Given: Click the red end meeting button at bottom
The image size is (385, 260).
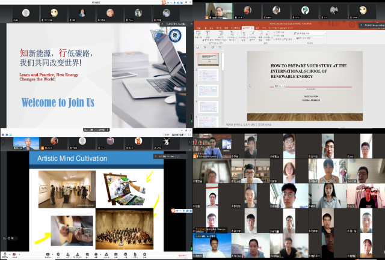Looking at the screenshot, I should tap(181, 255).
